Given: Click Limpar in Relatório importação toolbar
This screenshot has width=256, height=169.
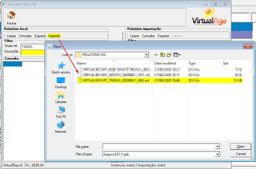Looking at the screenshot, I should [x=134, y=36].
